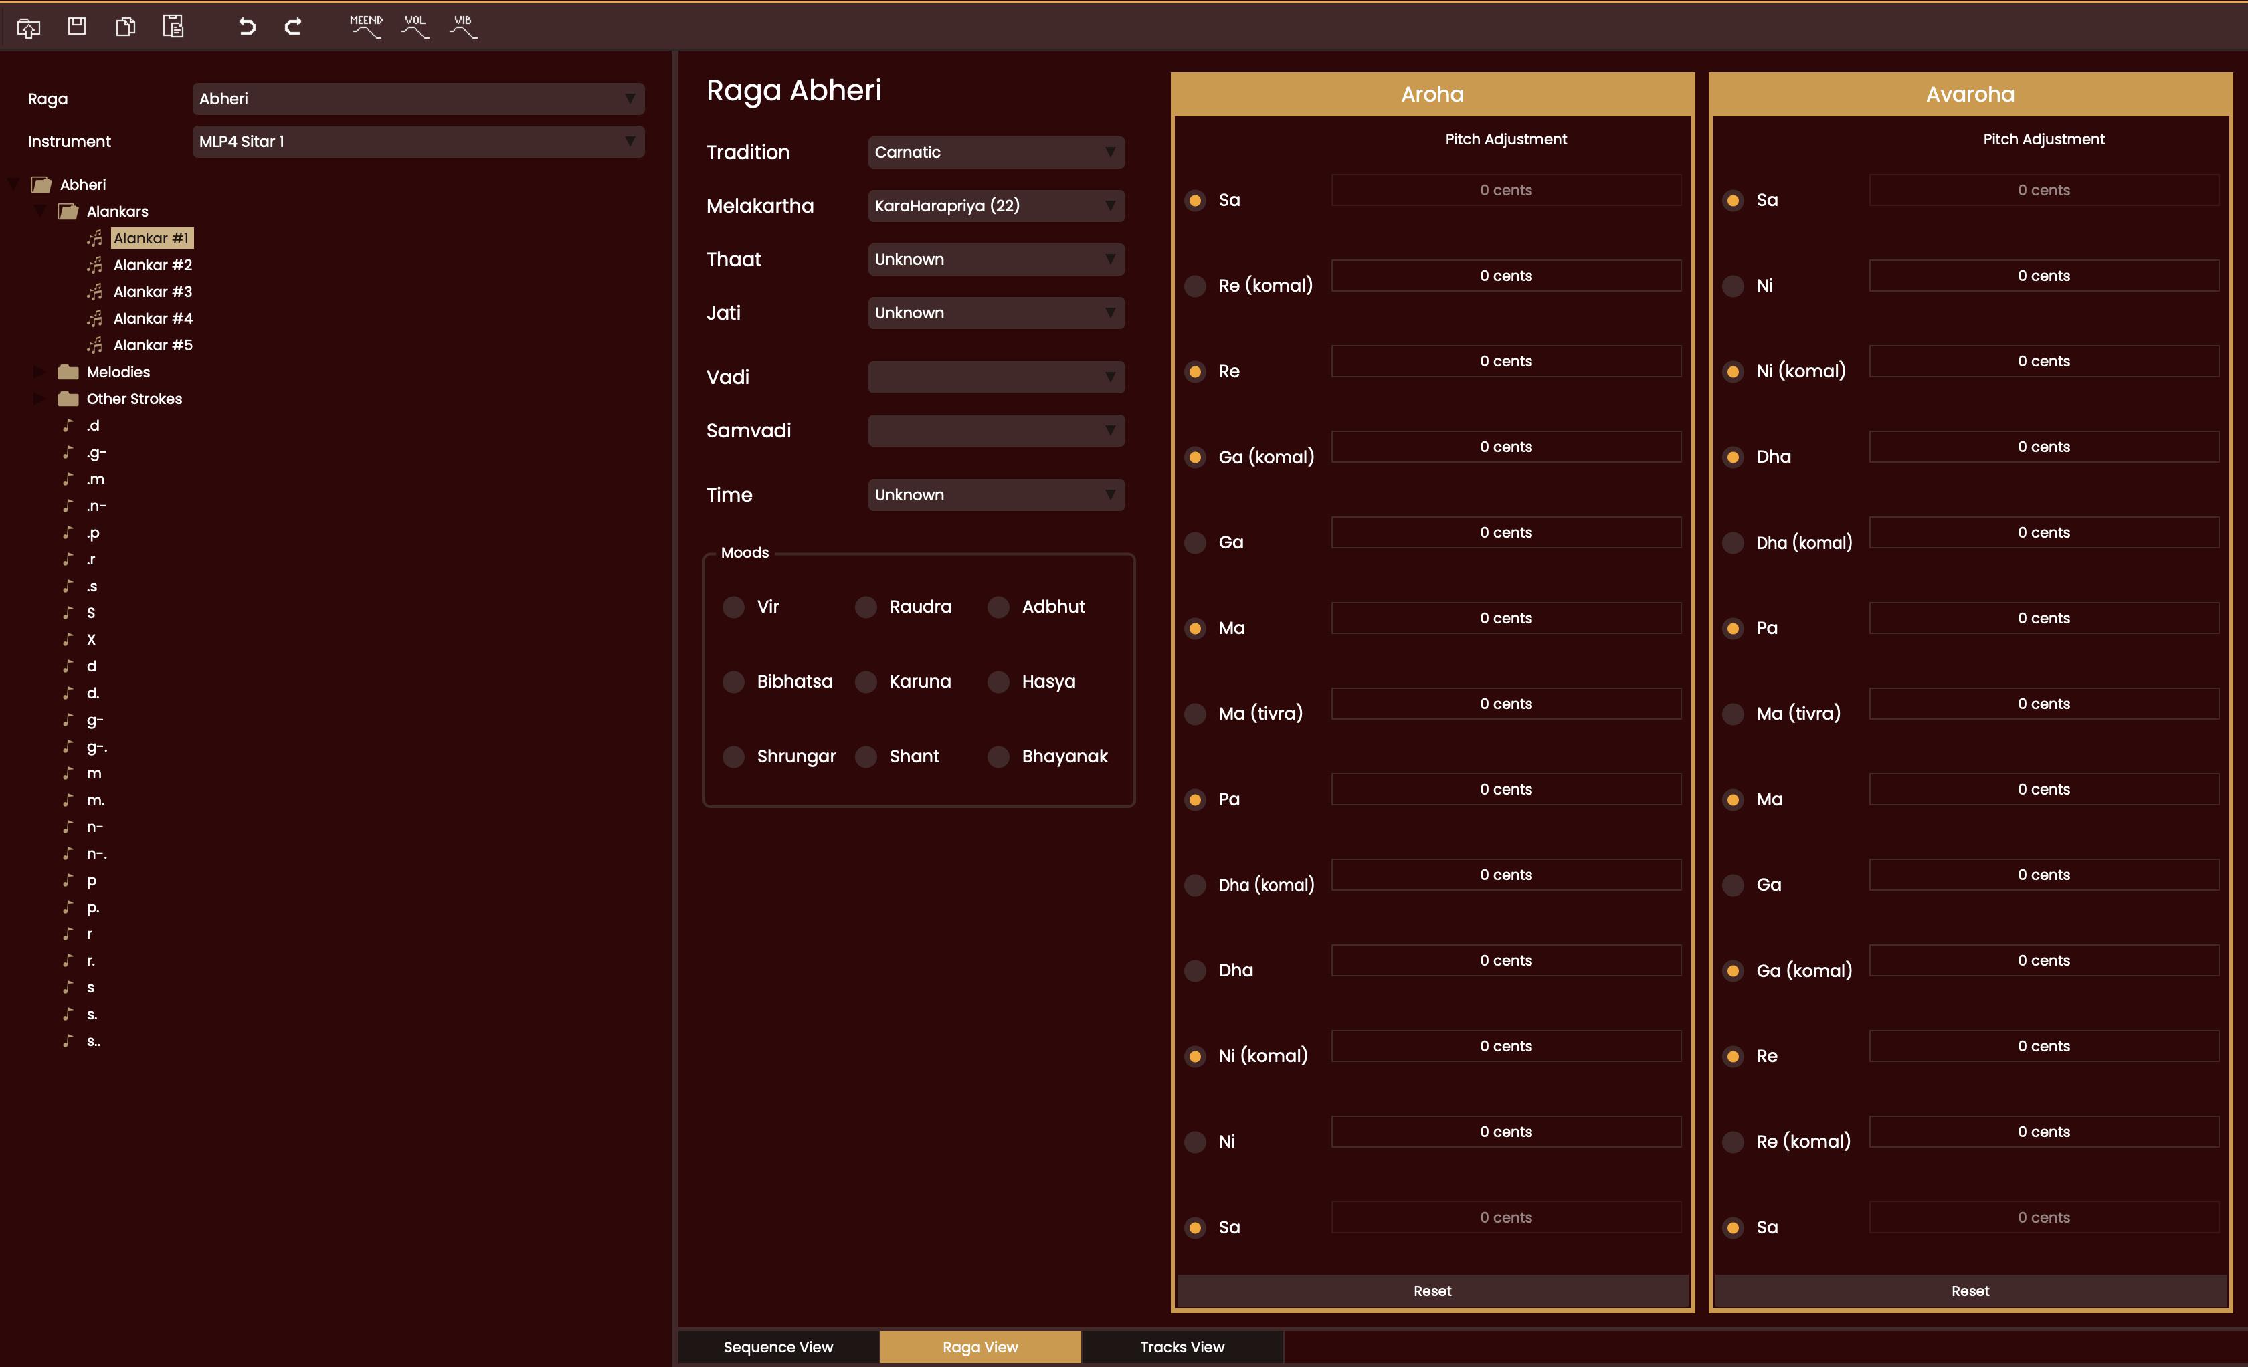Select the VIB curve tool
Image resolution: width=2248 pixels, height=1367 pixels.
462,27
